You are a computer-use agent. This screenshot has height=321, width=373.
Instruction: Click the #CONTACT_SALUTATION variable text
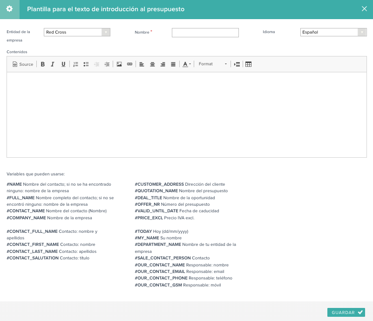coord(33,258)
